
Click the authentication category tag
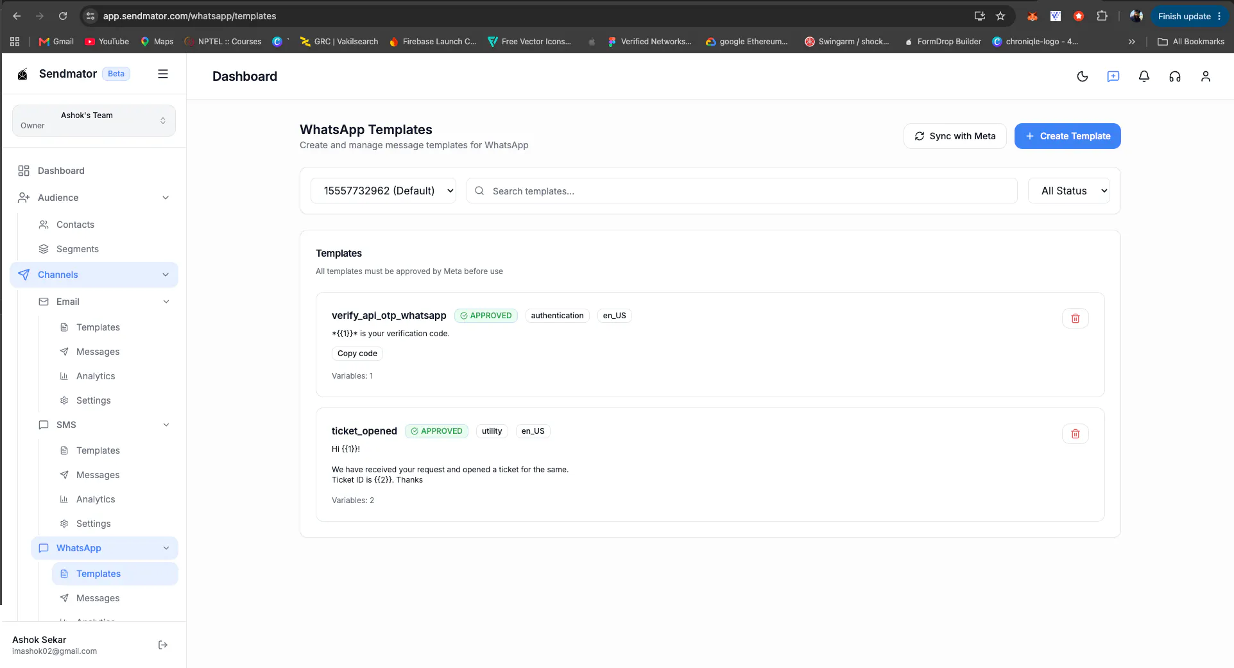(x=557, y=316)
